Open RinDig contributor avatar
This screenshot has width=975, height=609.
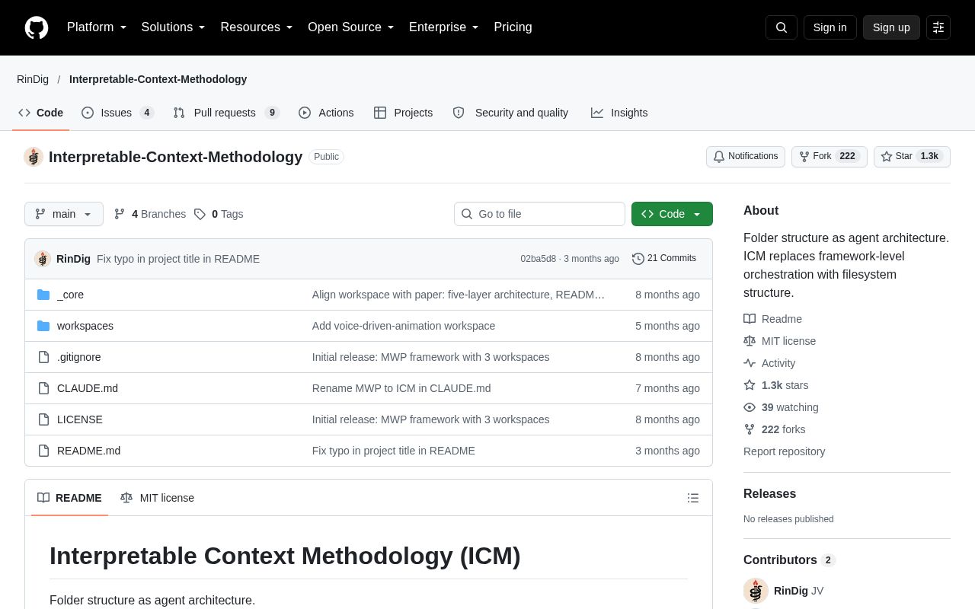pos(756,591)
